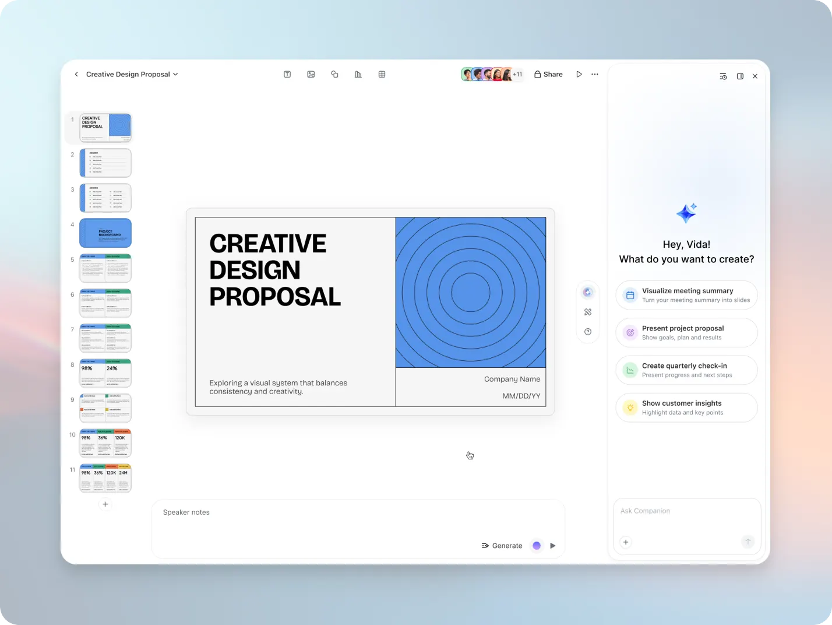
Task: Insert a shape from the toolbar
Action: (334, 75)
